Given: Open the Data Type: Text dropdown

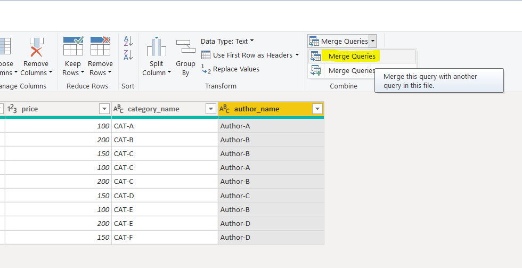Looking at the screenshot, I should pyautogui.click(x=227, y=41).
